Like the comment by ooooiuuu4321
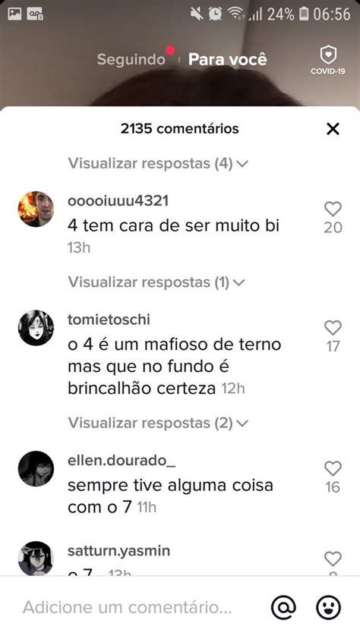This screenshot has height=639, width=360. point(333,209)
